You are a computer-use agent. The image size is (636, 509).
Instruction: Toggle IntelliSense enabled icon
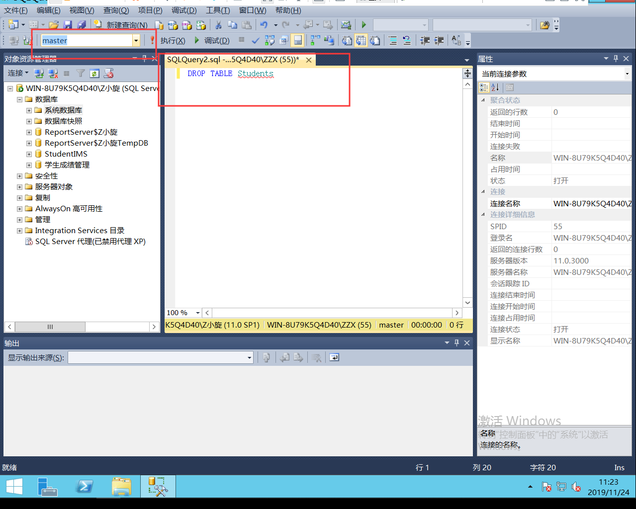(x=297, y=40)
